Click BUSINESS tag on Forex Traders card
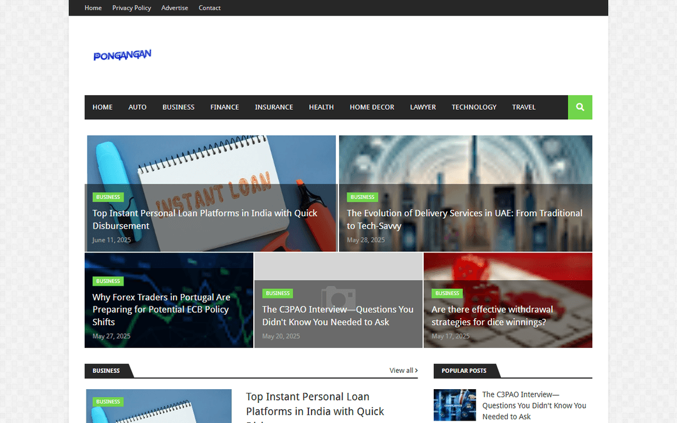Screen dimensions: 677x423 [108, 281]
